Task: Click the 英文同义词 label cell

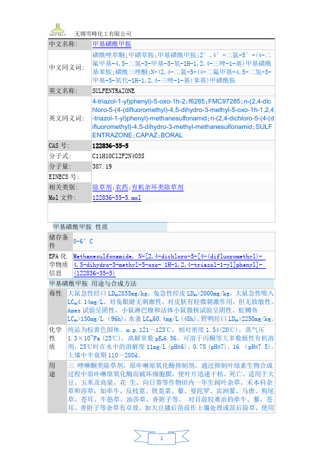Action: coord(70,118)
